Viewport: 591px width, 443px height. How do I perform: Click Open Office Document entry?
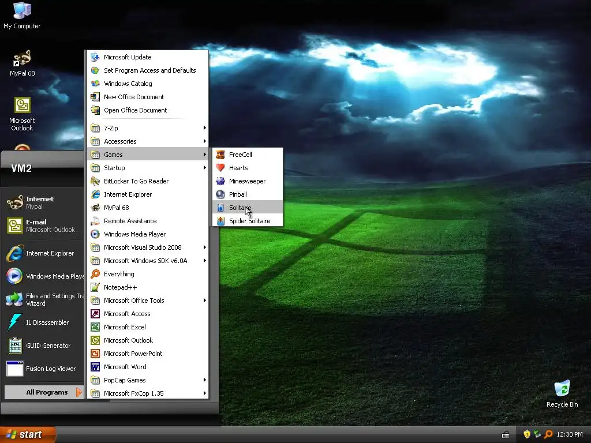[148, 110]
